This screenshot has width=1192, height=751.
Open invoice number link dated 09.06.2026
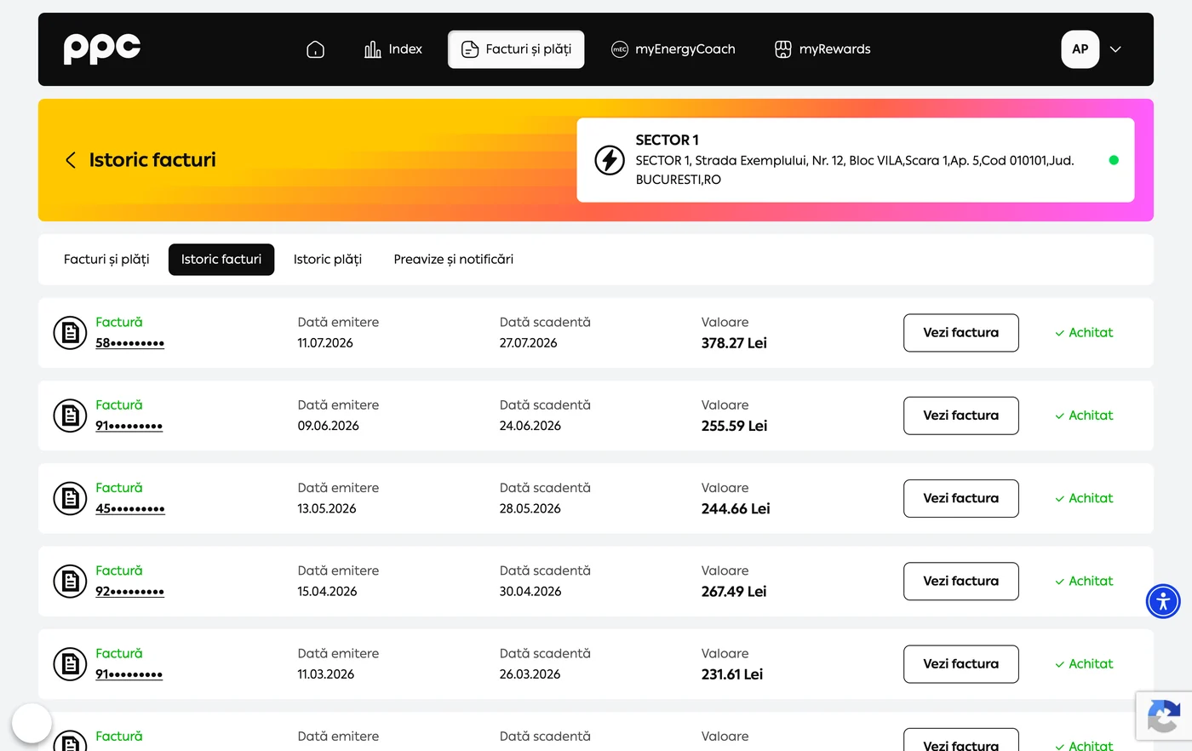click(129, 426)
